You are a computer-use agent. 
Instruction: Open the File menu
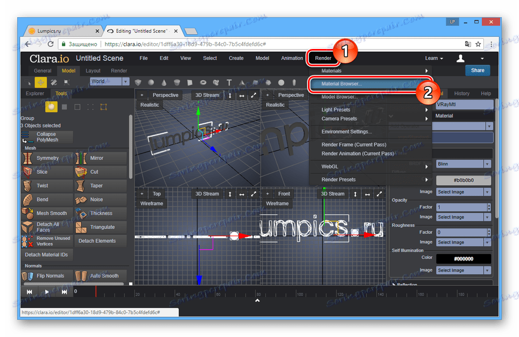tap(144, 58)
